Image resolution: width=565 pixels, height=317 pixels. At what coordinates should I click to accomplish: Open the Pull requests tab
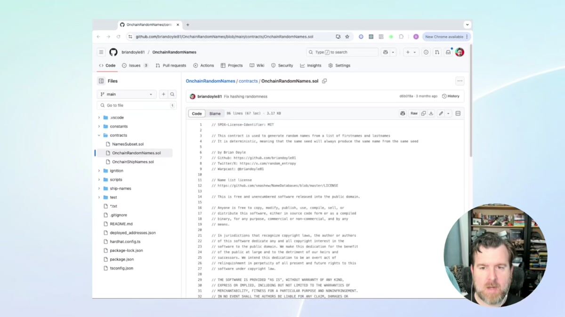click(171, 65)
